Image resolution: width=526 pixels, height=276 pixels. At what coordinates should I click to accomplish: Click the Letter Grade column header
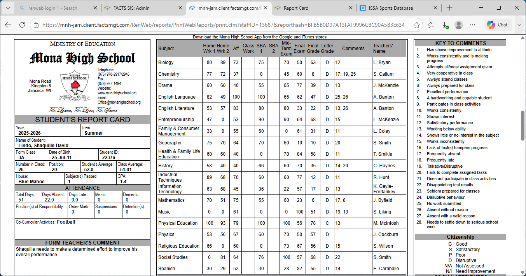327,49
